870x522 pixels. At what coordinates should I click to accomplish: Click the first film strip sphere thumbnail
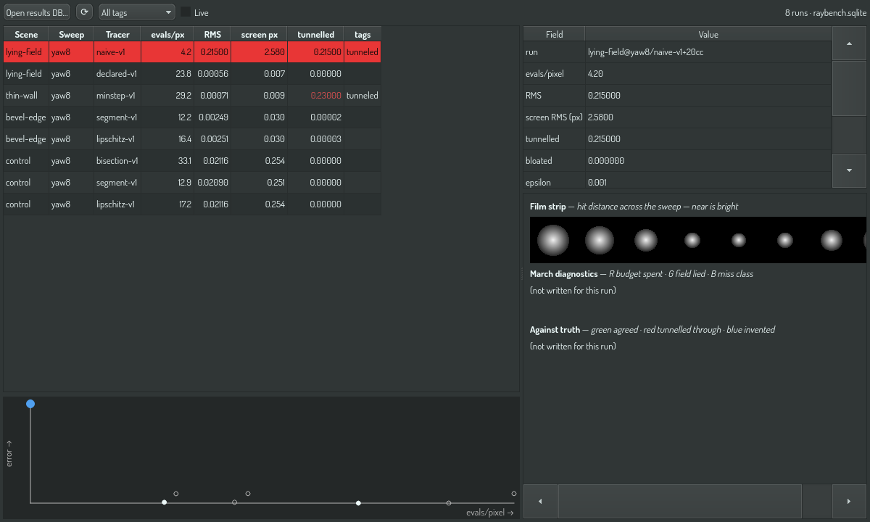click(x=553, y=240)
